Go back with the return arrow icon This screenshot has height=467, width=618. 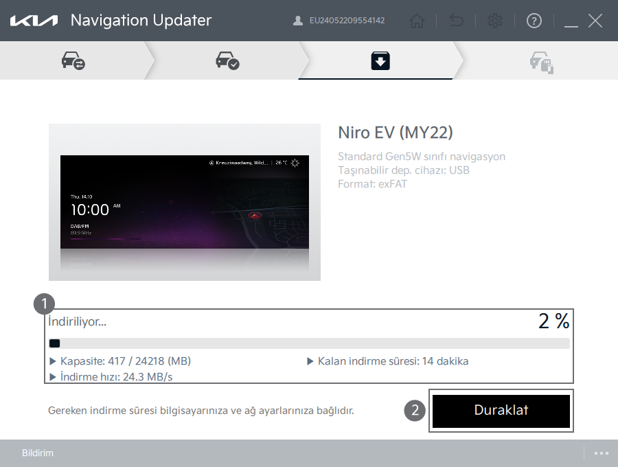(x=457, y=21)
